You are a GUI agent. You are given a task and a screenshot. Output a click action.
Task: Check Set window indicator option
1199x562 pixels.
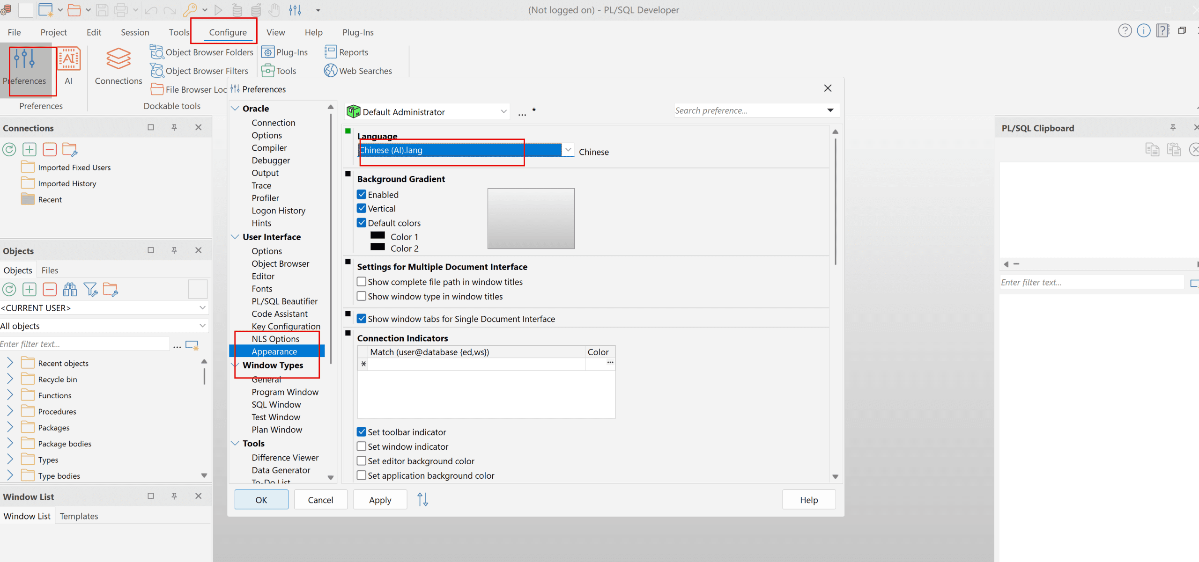[x=362, y=446]
